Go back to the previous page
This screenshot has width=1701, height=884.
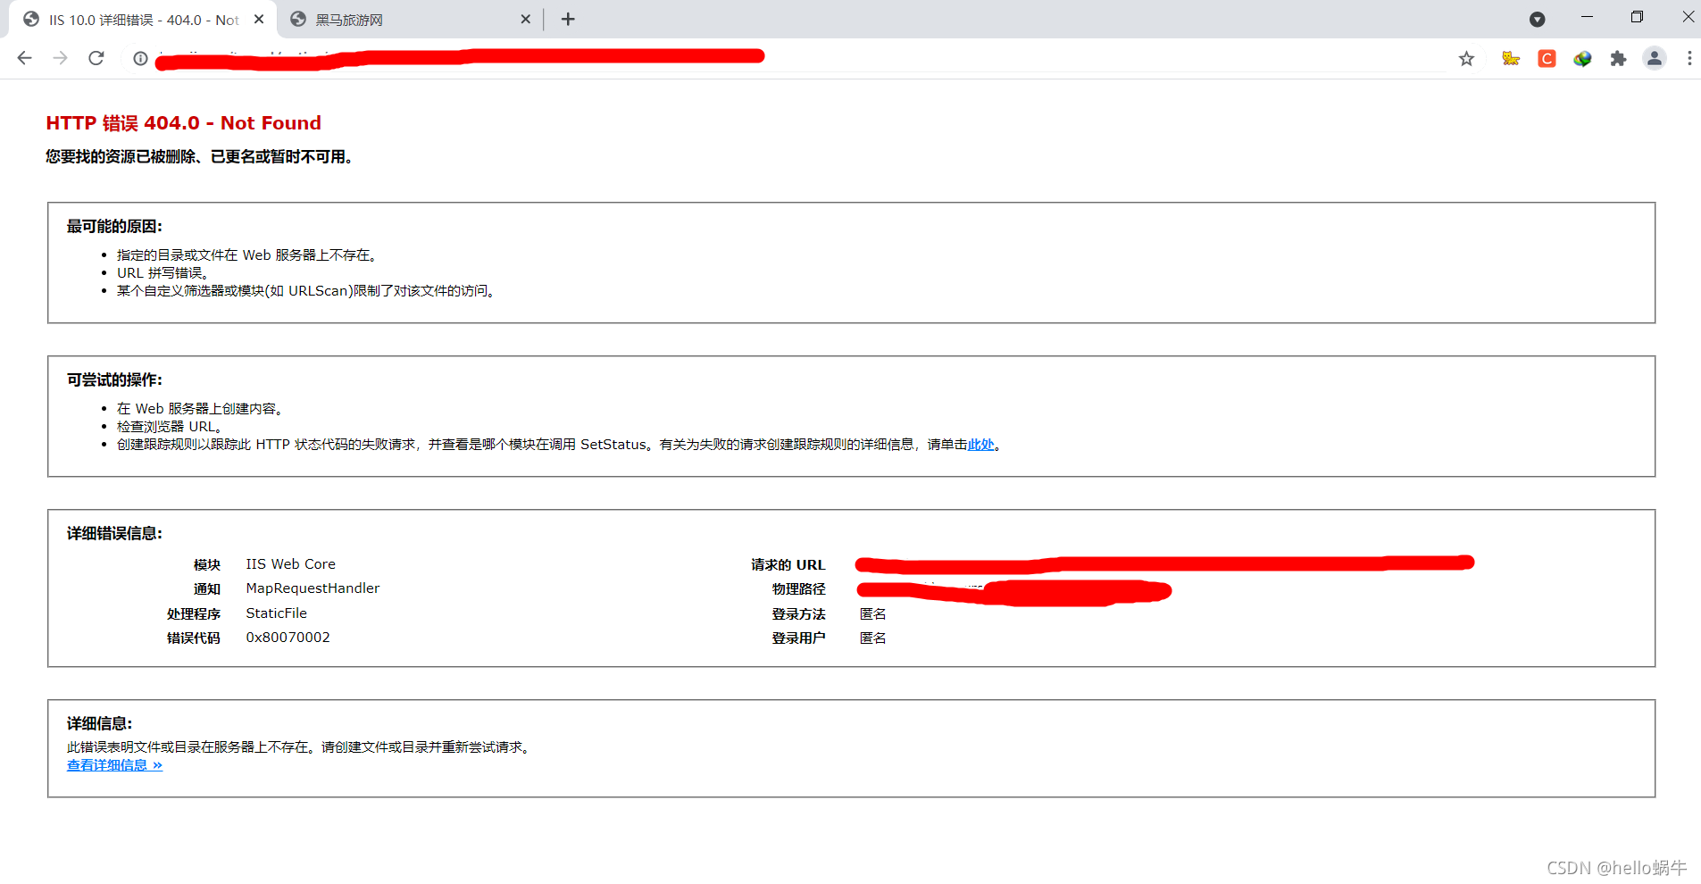pyautogui.click(x=25, y=58)
